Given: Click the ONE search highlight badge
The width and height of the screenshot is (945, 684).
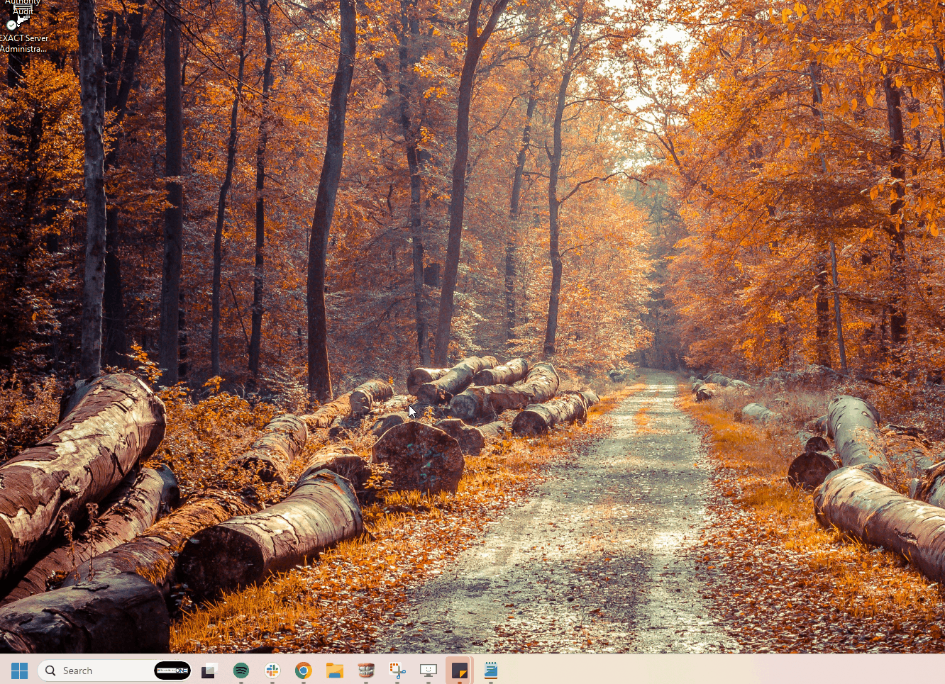Looking at the screenshot, I should pos(172,671).
